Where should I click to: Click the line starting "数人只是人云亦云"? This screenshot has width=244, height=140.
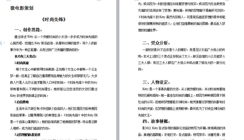coord(54,82)
